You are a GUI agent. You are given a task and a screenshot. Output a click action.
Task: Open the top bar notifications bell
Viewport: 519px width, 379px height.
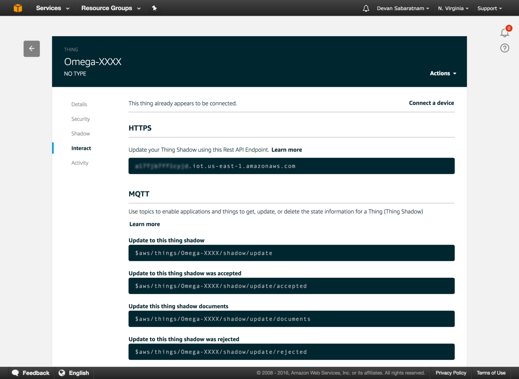click(x=366, y=8)
